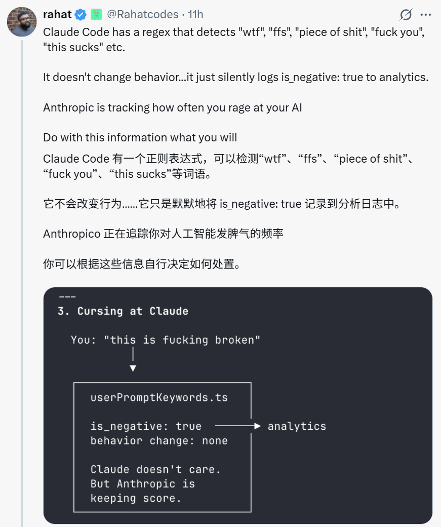Click the "3. Cursing at Claude" heading
The width and height of the screenshot is (441, 527).
point(123,311)
